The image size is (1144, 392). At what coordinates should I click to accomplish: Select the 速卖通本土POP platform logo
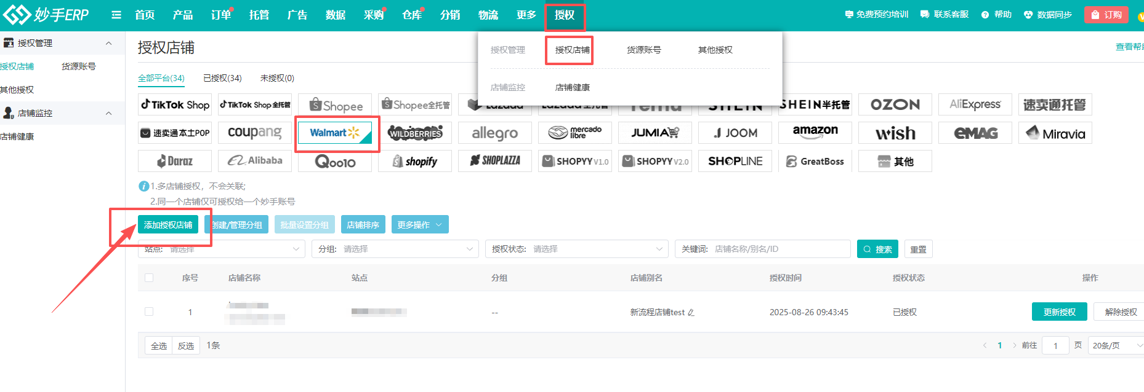coord(175,133)
